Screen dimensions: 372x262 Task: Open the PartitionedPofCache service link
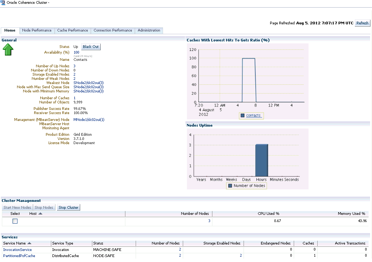point(19,256)
